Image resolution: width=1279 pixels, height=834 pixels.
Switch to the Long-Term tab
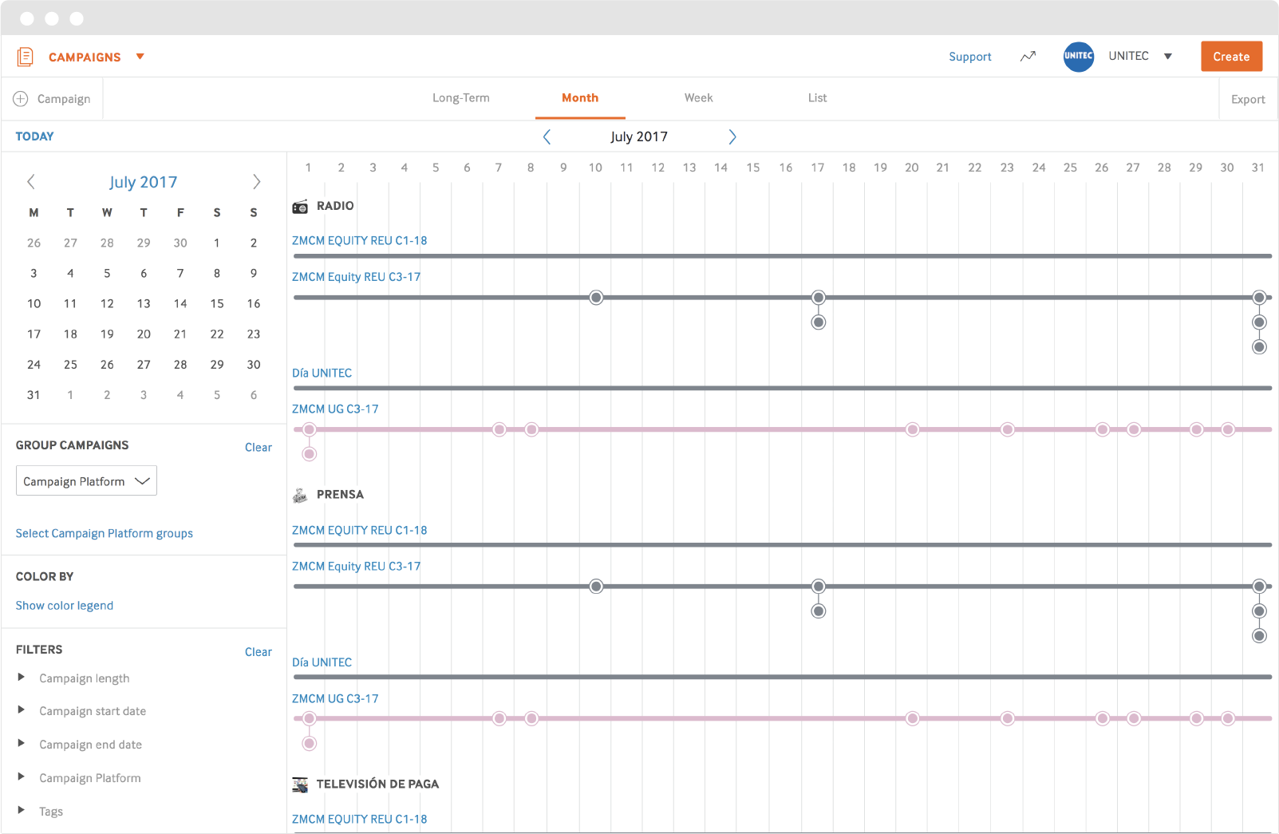tap(461, 98)
